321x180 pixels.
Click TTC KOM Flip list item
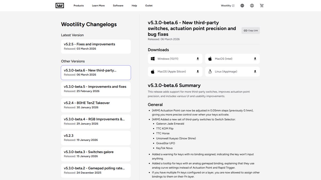[x=165, y=129]
